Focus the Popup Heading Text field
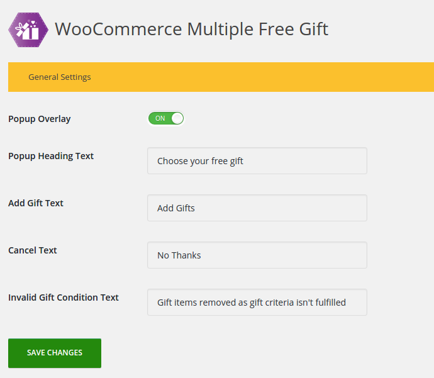Viewport: 434px width, 378px height. coord(257,161)
